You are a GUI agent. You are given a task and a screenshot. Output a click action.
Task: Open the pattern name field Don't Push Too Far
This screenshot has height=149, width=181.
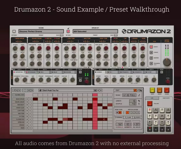coord(68,91)
